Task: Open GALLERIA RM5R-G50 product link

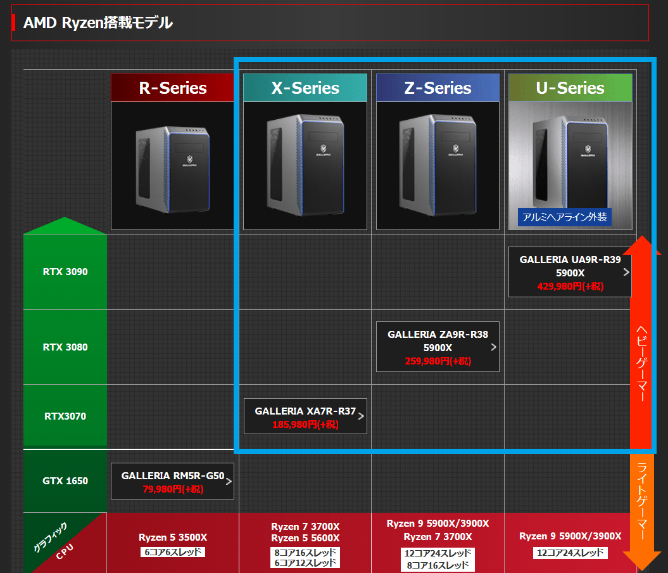Action: tap(172, 481)
